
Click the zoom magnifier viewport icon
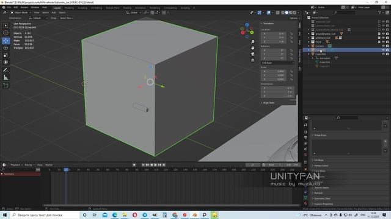[252, 42]
